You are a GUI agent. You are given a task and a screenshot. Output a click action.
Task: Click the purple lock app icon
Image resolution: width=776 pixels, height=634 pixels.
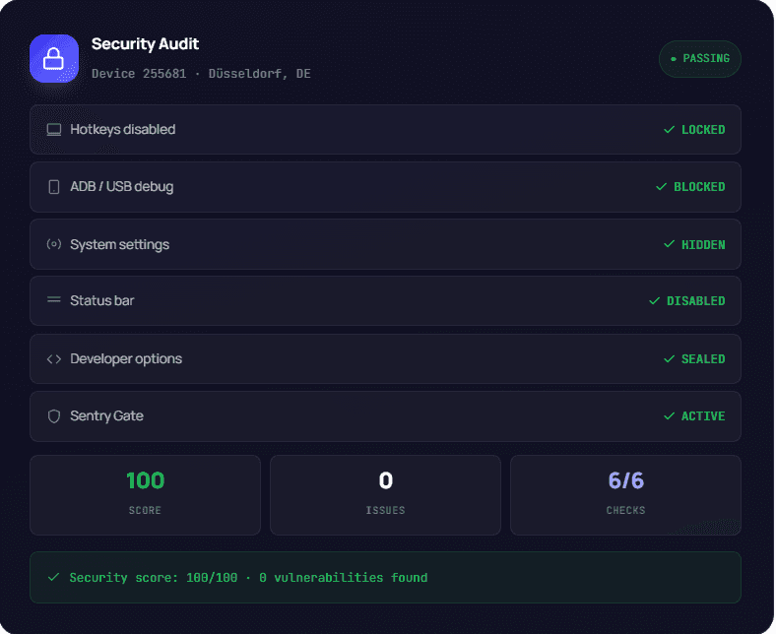click(x=54, y=58)
